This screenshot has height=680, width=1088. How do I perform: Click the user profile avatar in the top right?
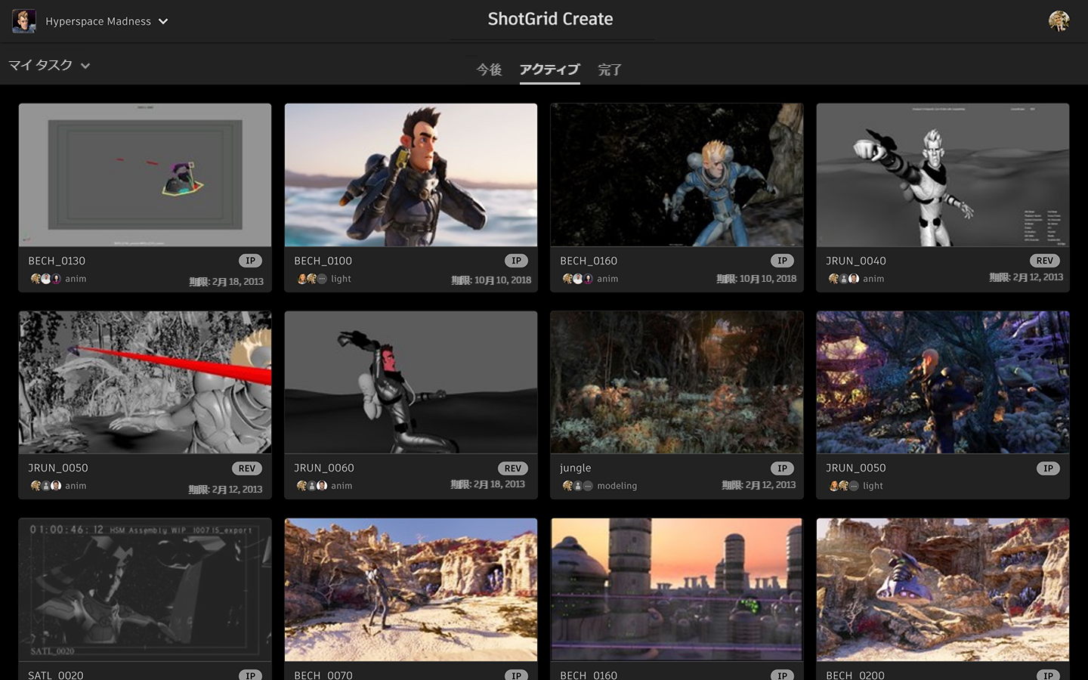[x=1059, y=20]
